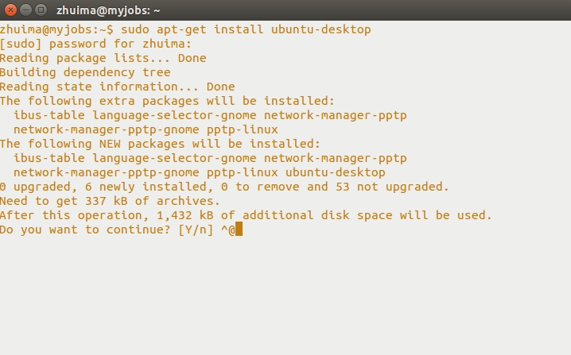Maximize the terminal window
571x355 pixels.
pyautogui.click(x=41, y=10)
